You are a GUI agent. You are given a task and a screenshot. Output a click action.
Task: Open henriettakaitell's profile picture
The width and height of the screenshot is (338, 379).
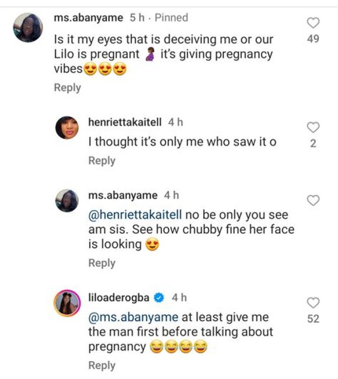click(67, 128)
